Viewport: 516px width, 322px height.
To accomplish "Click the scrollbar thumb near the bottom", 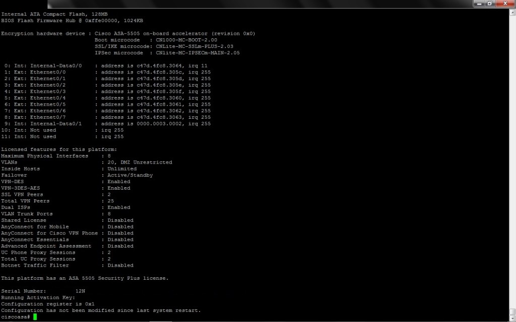I will pyautogui.click(x=512, y=312).
